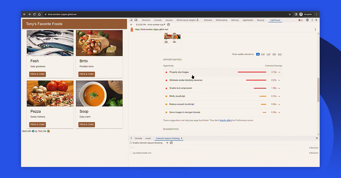The width and height of the screenshot is (341, 178).
Task: Expand the Properly size images audit
Action: tap(279, 72)
